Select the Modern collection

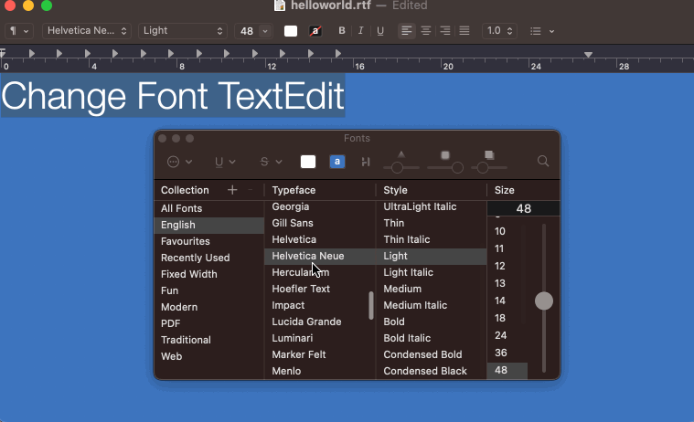click(208, 307)
